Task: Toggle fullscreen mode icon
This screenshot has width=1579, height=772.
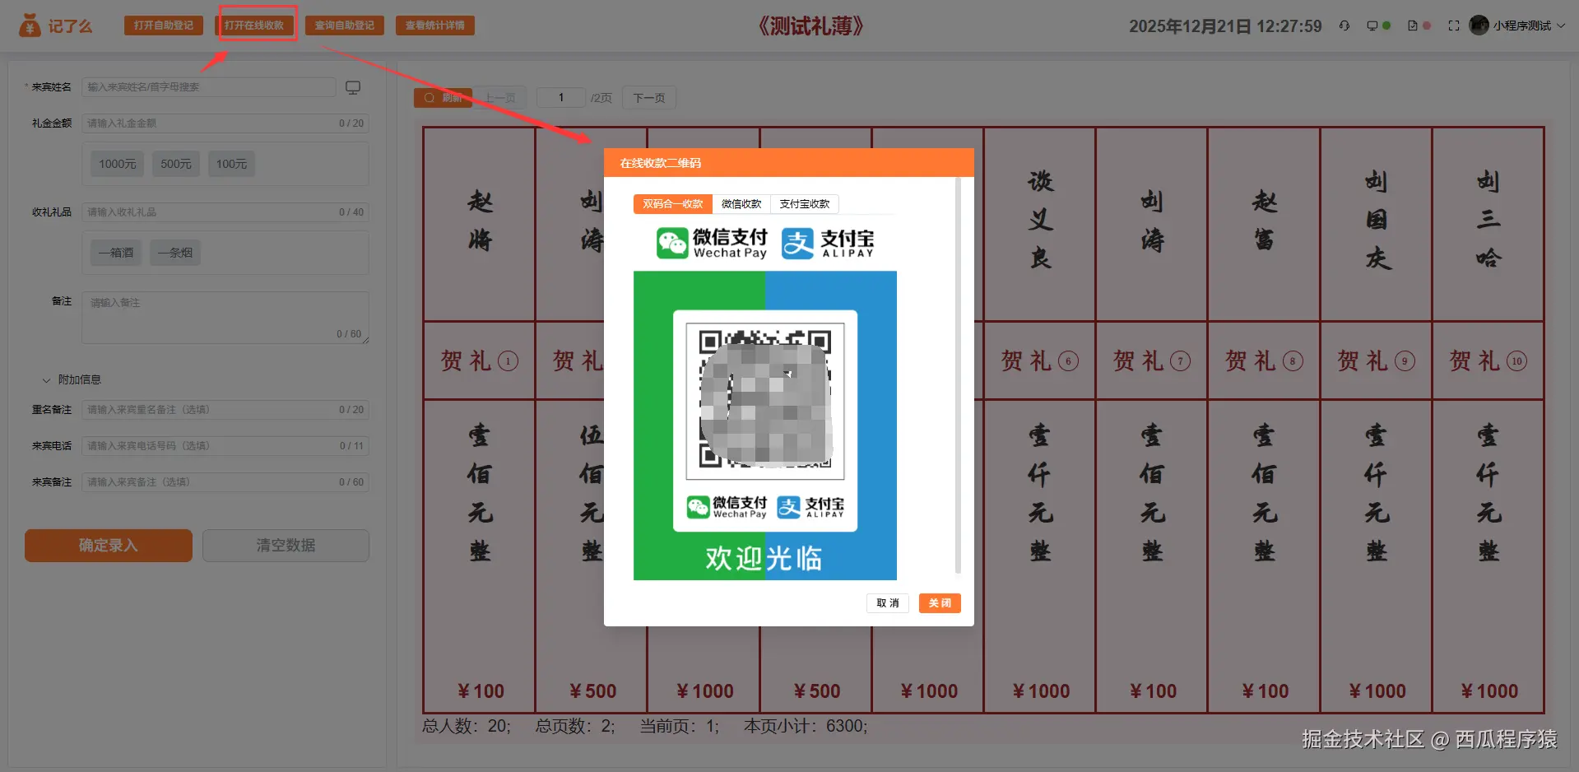Action: [x=1454, y=26]
